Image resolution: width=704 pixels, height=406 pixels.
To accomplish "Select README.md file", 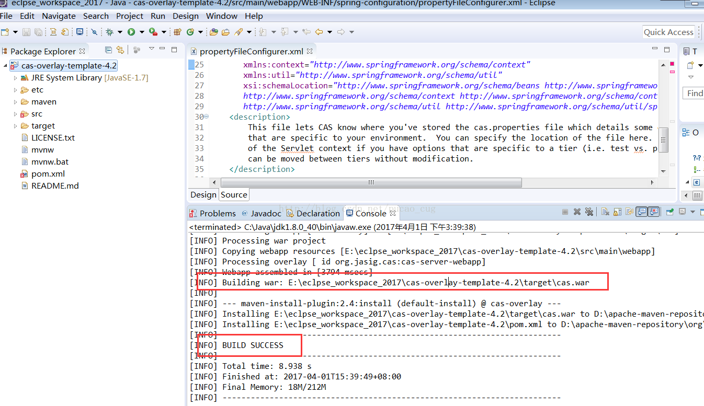I will pyautogui.click(x=50, y=186).
